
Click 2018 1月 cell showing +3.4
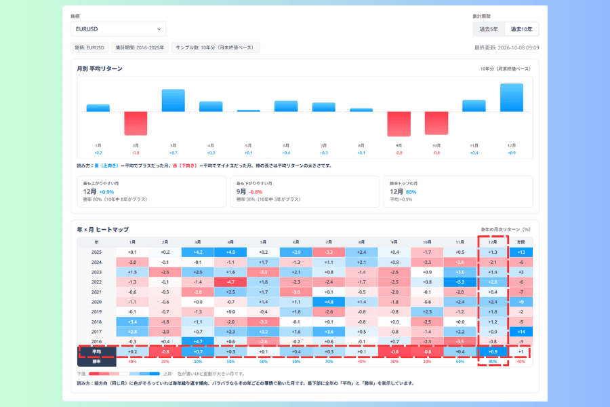132,322
